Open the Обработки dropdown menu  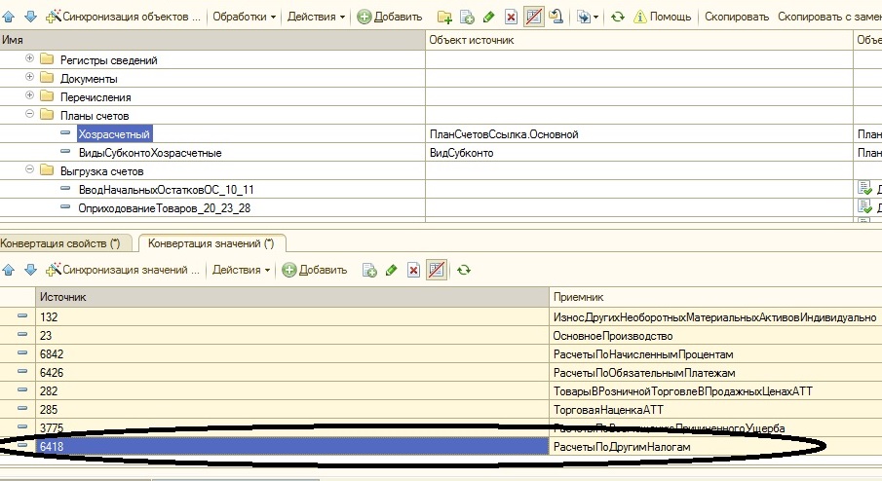[x=244, y=17]
